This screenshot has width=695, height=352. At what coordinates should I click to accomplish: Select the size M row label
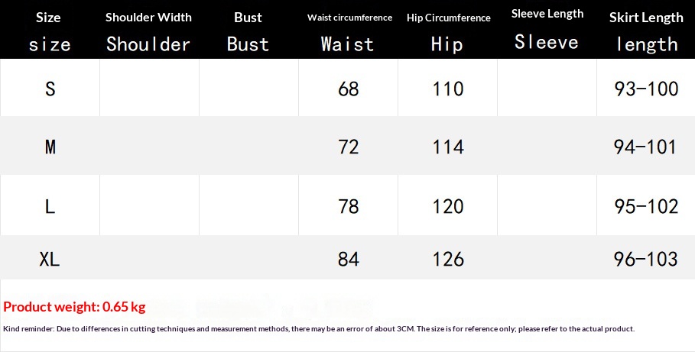[50, 147]
